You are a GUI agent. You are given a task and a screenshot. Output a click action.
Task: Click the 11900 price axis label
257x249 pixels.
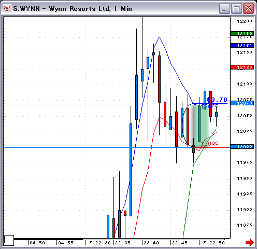coord(245,210)
